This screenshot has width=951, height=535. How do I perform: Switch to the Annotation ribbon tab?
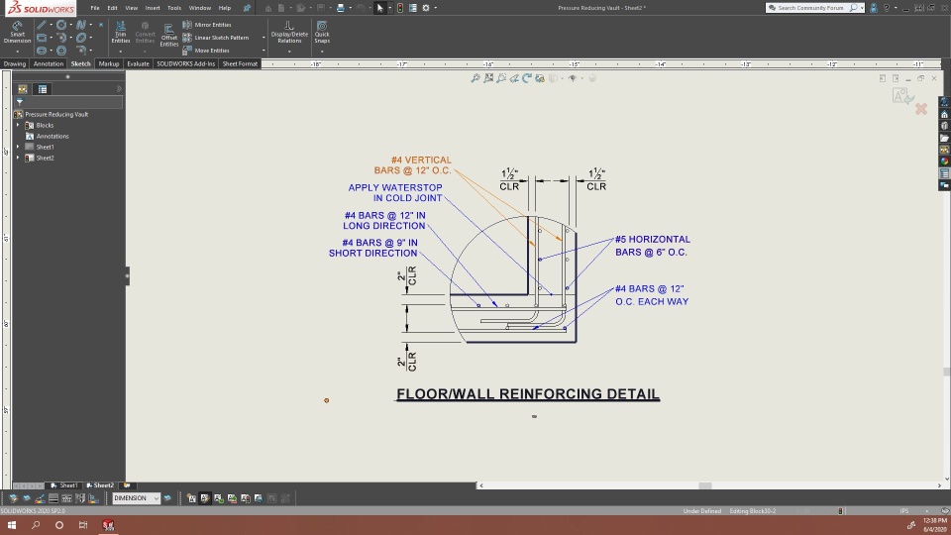[x=48, y=63]
